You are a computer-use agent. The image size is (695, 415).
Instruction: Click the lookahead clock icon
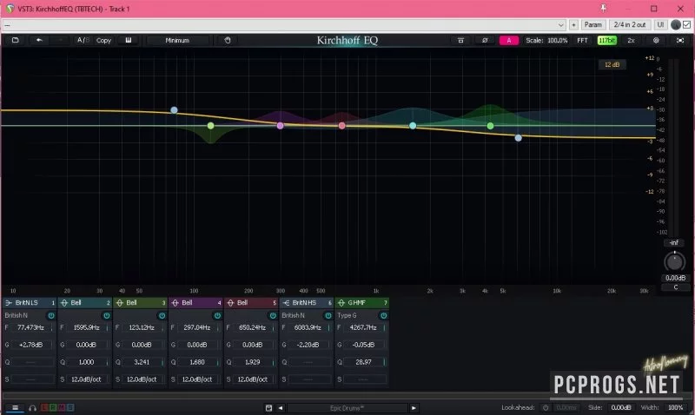click(546, 408)
